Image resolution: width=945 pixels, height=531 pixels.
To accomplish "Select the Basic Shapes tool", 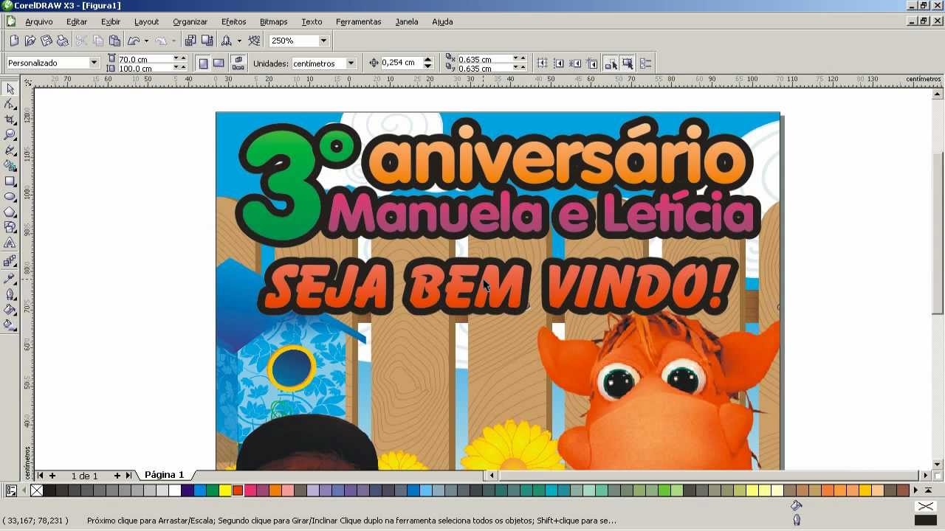I will pyautogui.click(x=10, y=228).
